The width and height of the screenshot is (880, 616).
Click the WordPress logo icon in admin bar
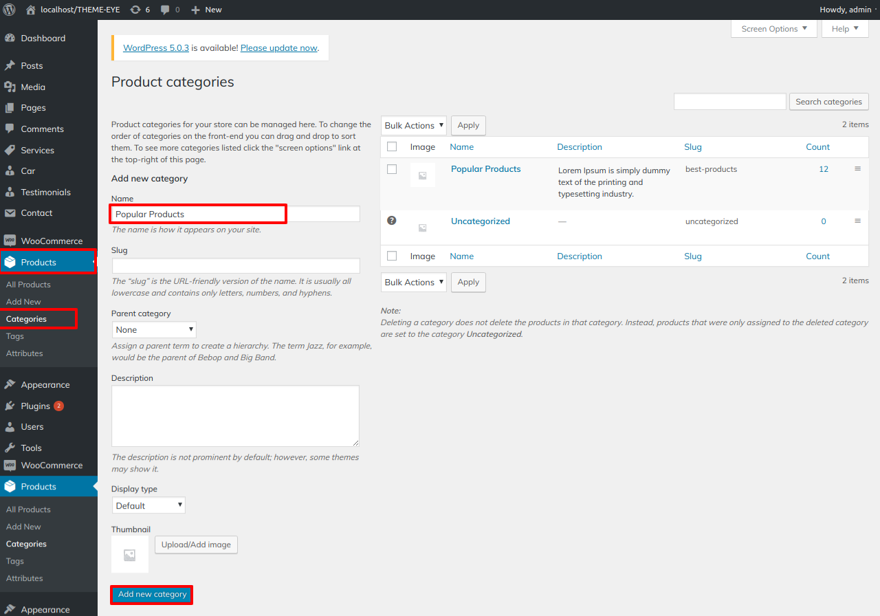[x=9, y=10]
